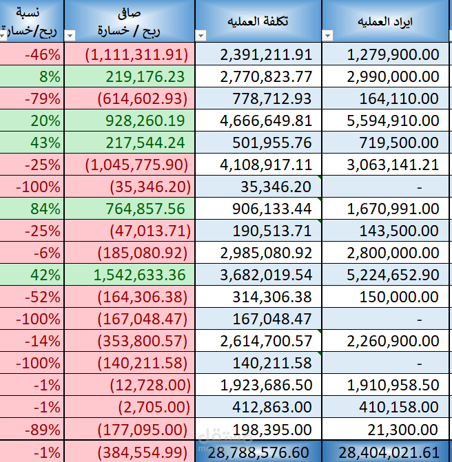This screenshot has height=462, width=452.
Task: Select percentage cell -46%
Action: 32,54
